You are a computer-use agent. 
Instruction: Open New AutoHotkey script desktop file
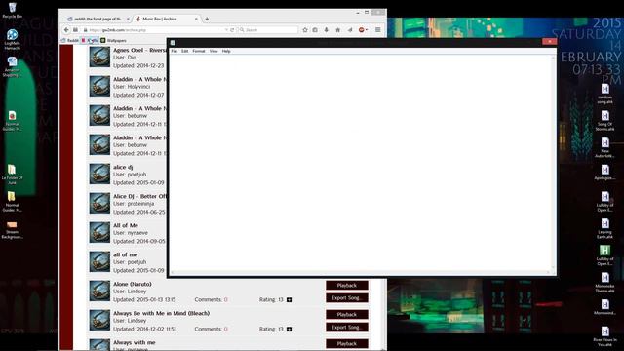click(x=604, y=147)
